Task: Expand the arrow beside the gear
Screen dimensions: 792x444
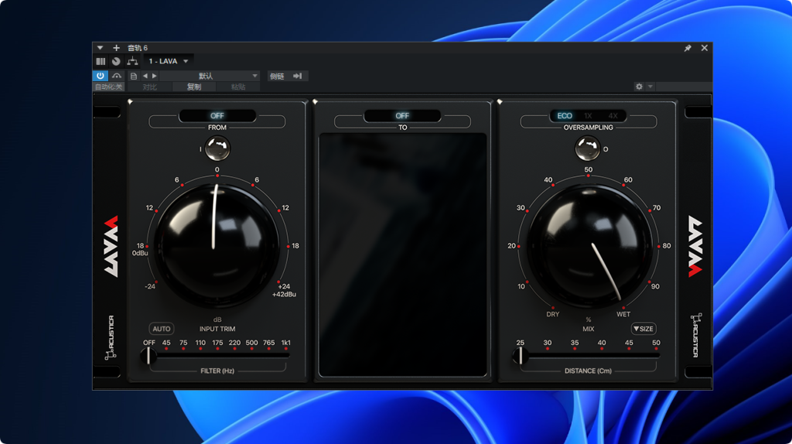Action: click(x=650, y=87)
